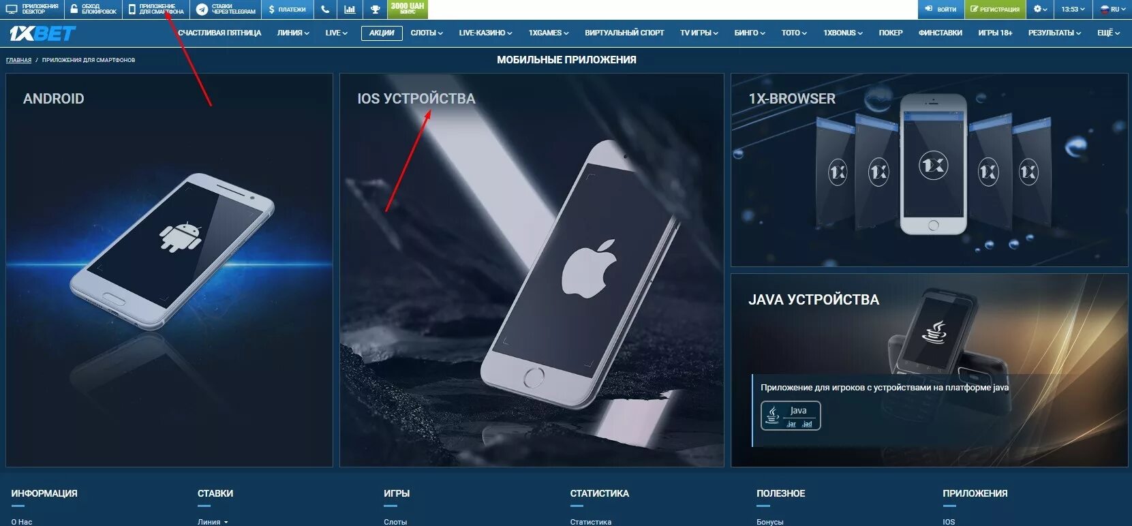
Task: Open the Android app card
Action: pyautogui.click(x=169, y=270)
